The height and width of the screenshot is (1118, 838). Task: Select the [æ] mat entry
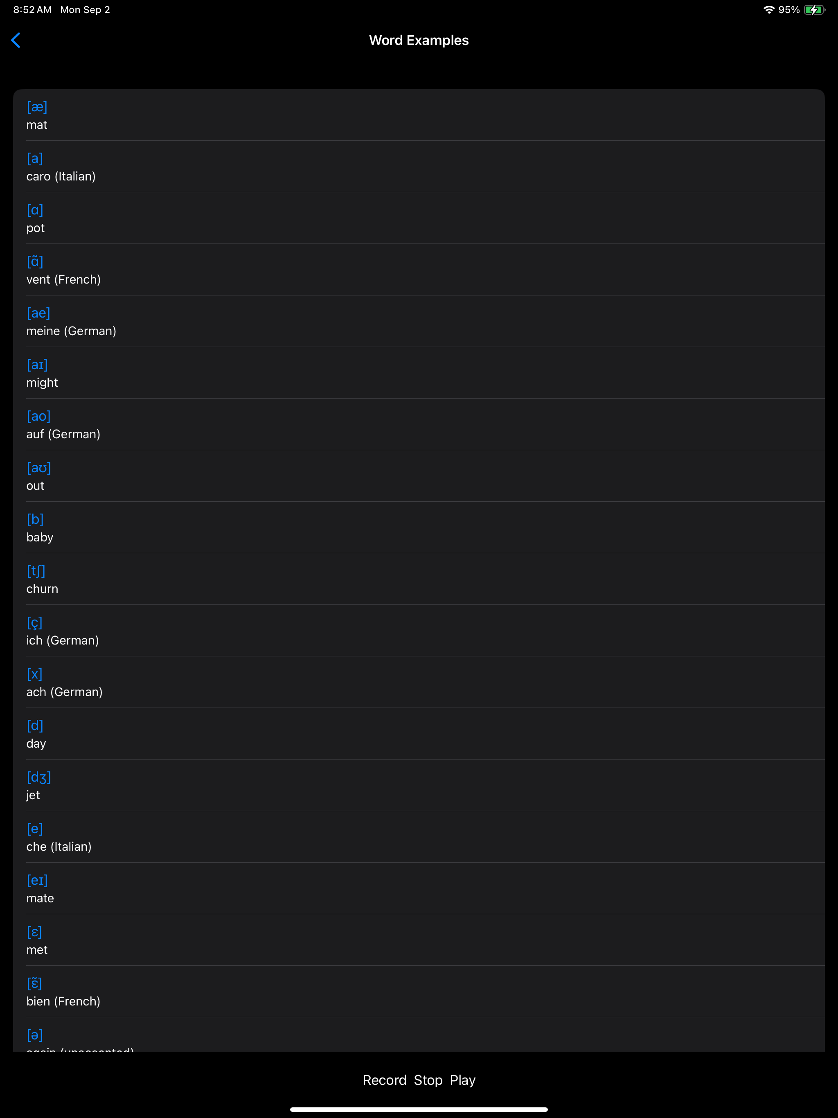coord(419,115)
